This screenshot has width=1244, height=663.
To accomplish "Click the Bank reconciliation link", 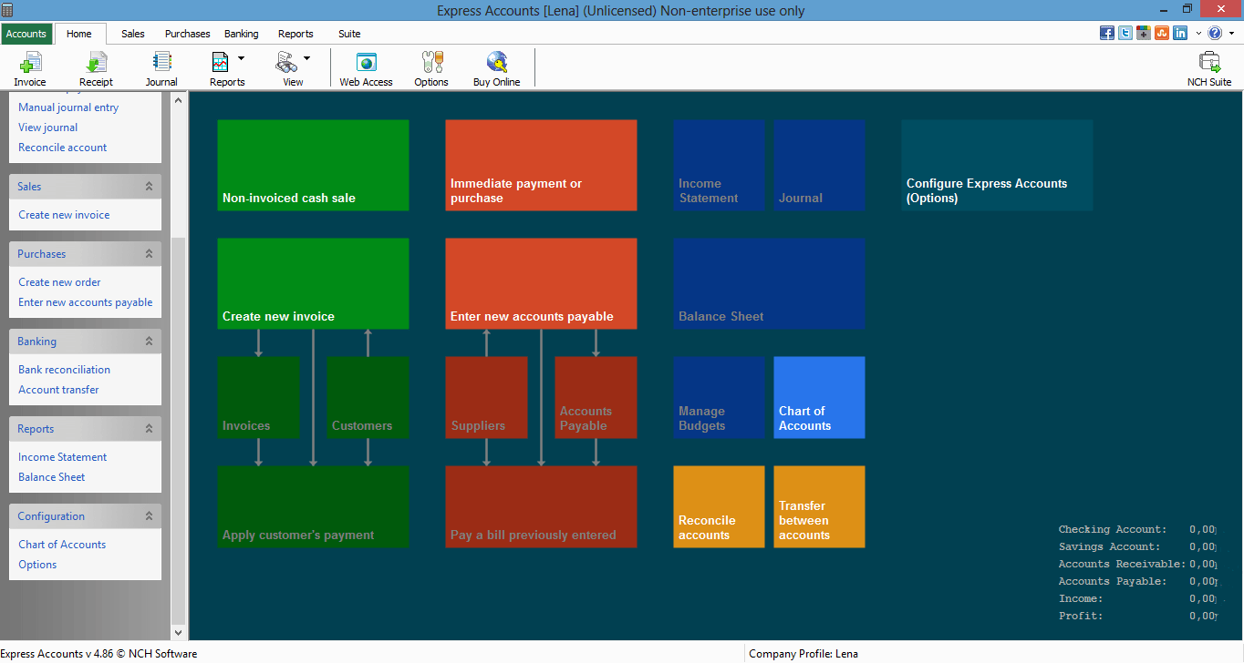I will [64, 370].
